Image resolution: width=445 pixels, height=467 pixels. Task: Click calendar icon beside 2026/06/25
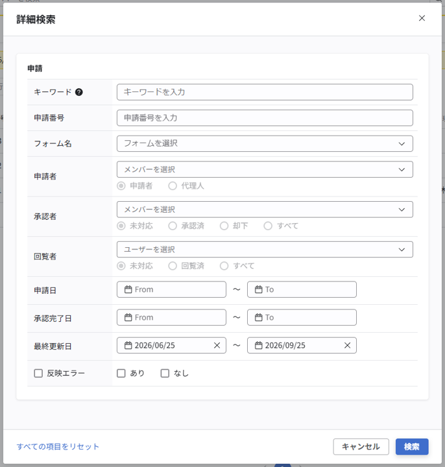click(x=128, y=346)
